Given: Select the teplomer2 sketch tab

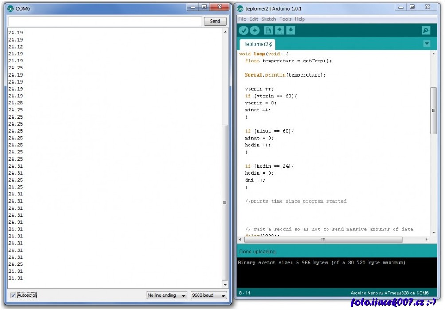Looking at the screenshot, I should click(x=258, y=44).
